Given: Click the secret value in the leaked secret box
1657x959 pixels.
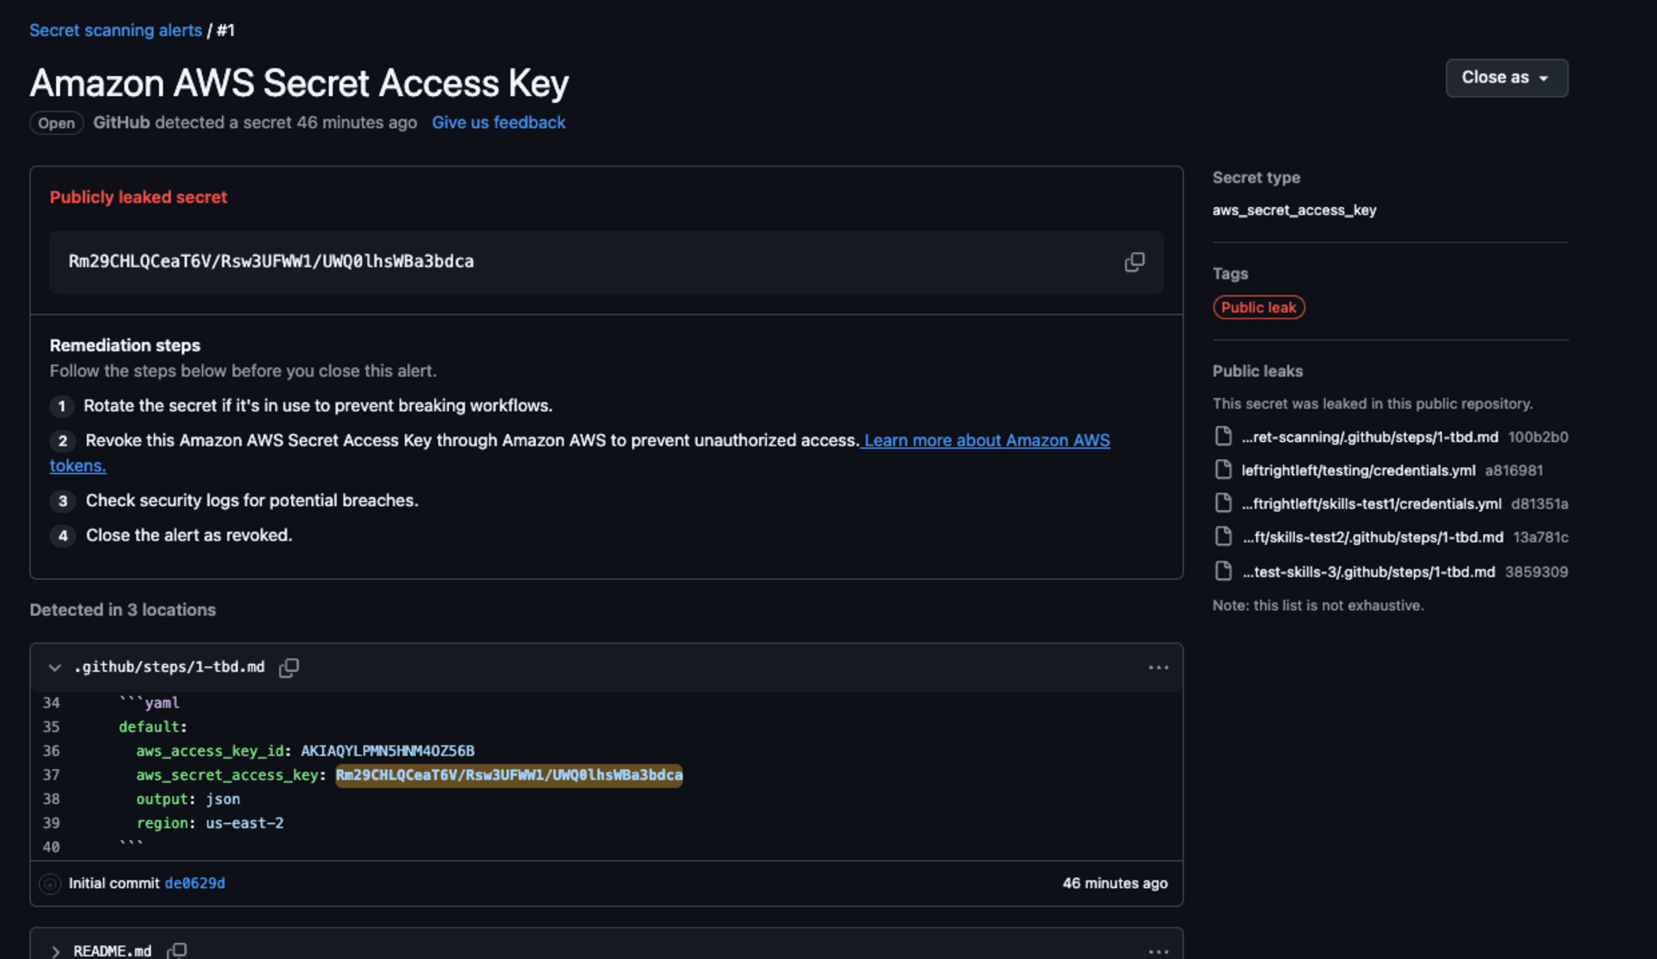Looking at the screenshot, I should [x=271, y=262].
